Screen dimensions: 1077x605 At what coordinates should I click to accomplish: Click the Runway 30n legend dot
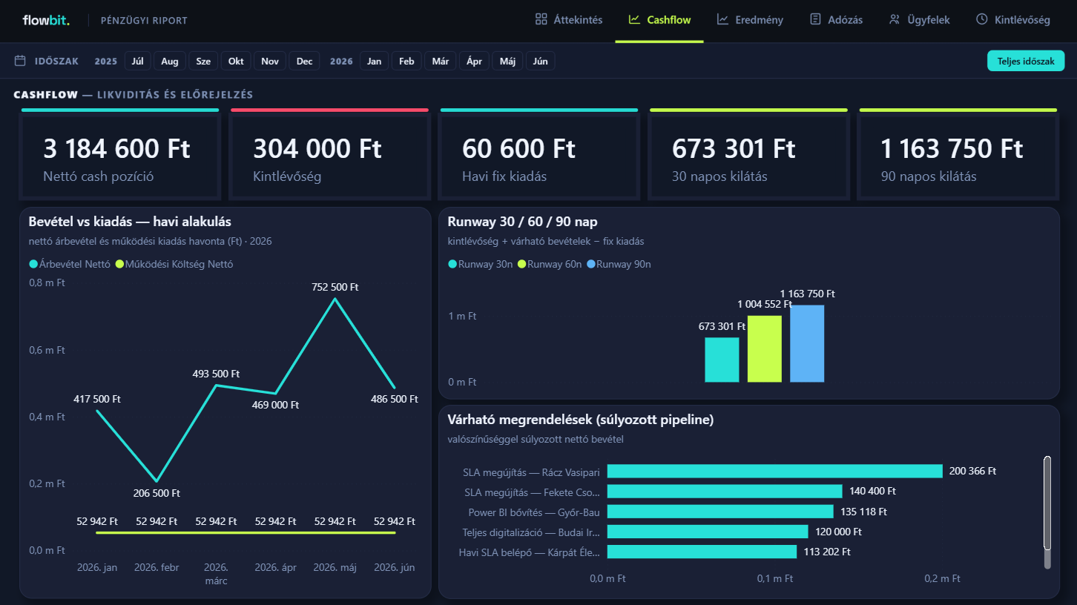pos(452,264)
